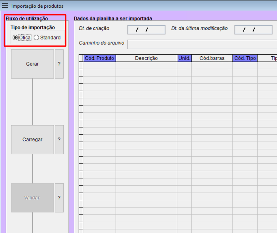Image resolution: width=277 pixels, height=233 pixels.
Task: Open help for the Gerar step
Action: 59,64
